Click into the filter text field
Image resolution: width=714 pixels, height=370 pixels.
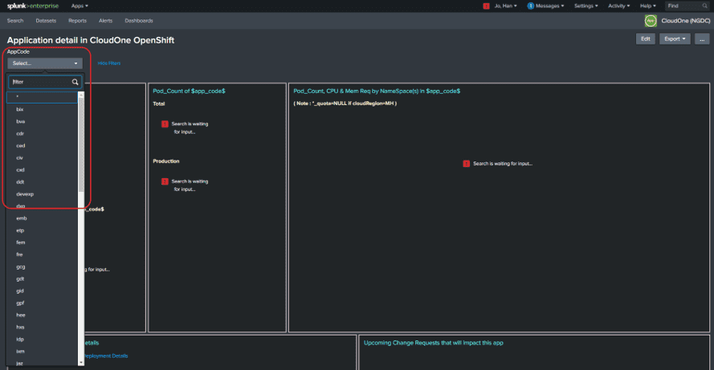(41, 82)
